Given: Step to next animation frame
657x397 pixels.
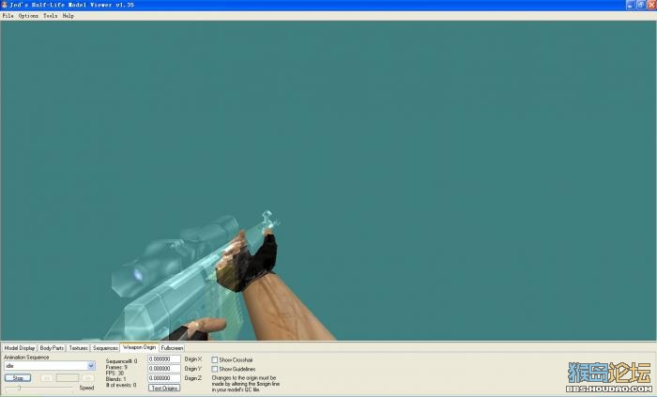Looking at the screenshot, I should click(x=88, y=377).
